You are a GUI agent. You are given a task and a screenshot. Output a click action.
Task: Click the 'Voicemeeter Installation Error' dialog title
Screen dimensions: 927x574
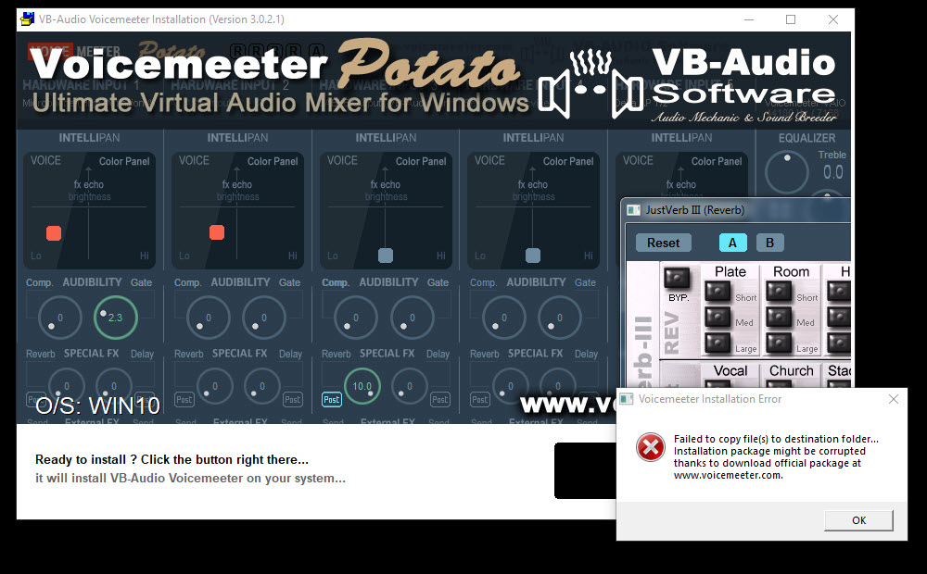point(709,399)
